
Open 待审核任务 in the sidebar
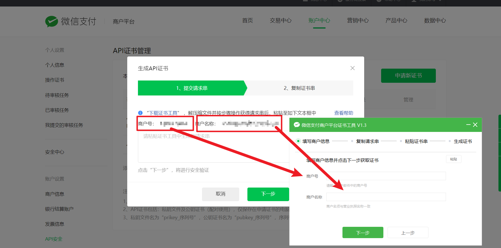point(57,95)
